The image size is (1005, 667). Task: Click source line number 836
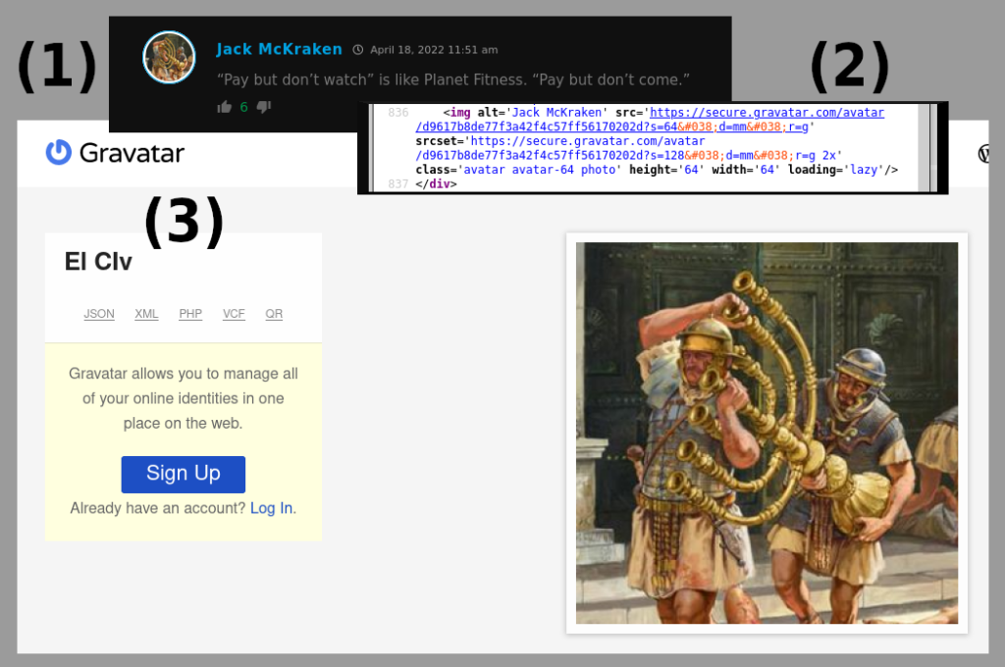click(x=397, y=113)
